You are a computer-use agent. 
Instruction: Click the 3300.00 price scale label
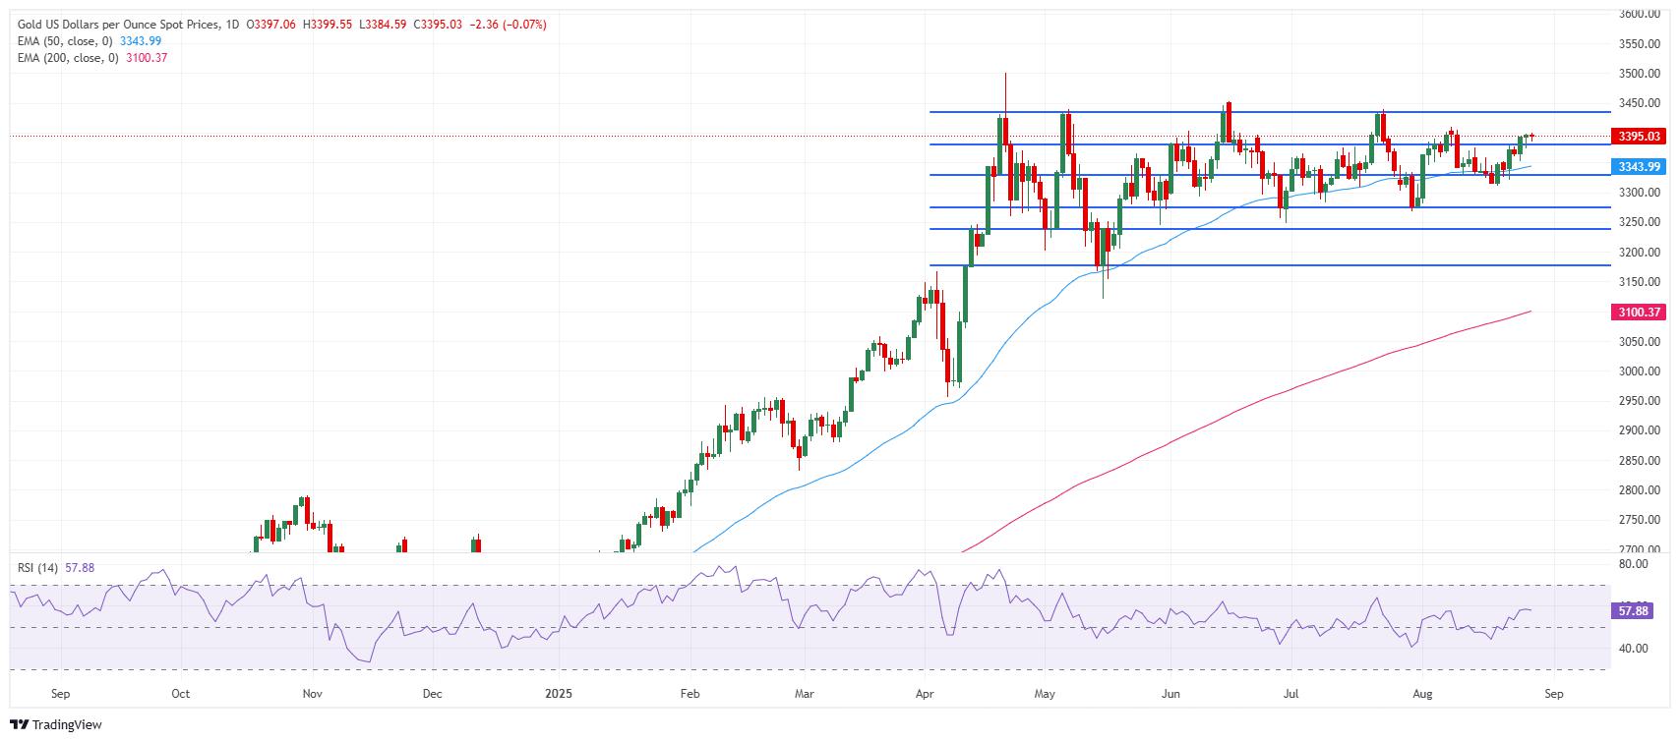(x=1639, y=193)
